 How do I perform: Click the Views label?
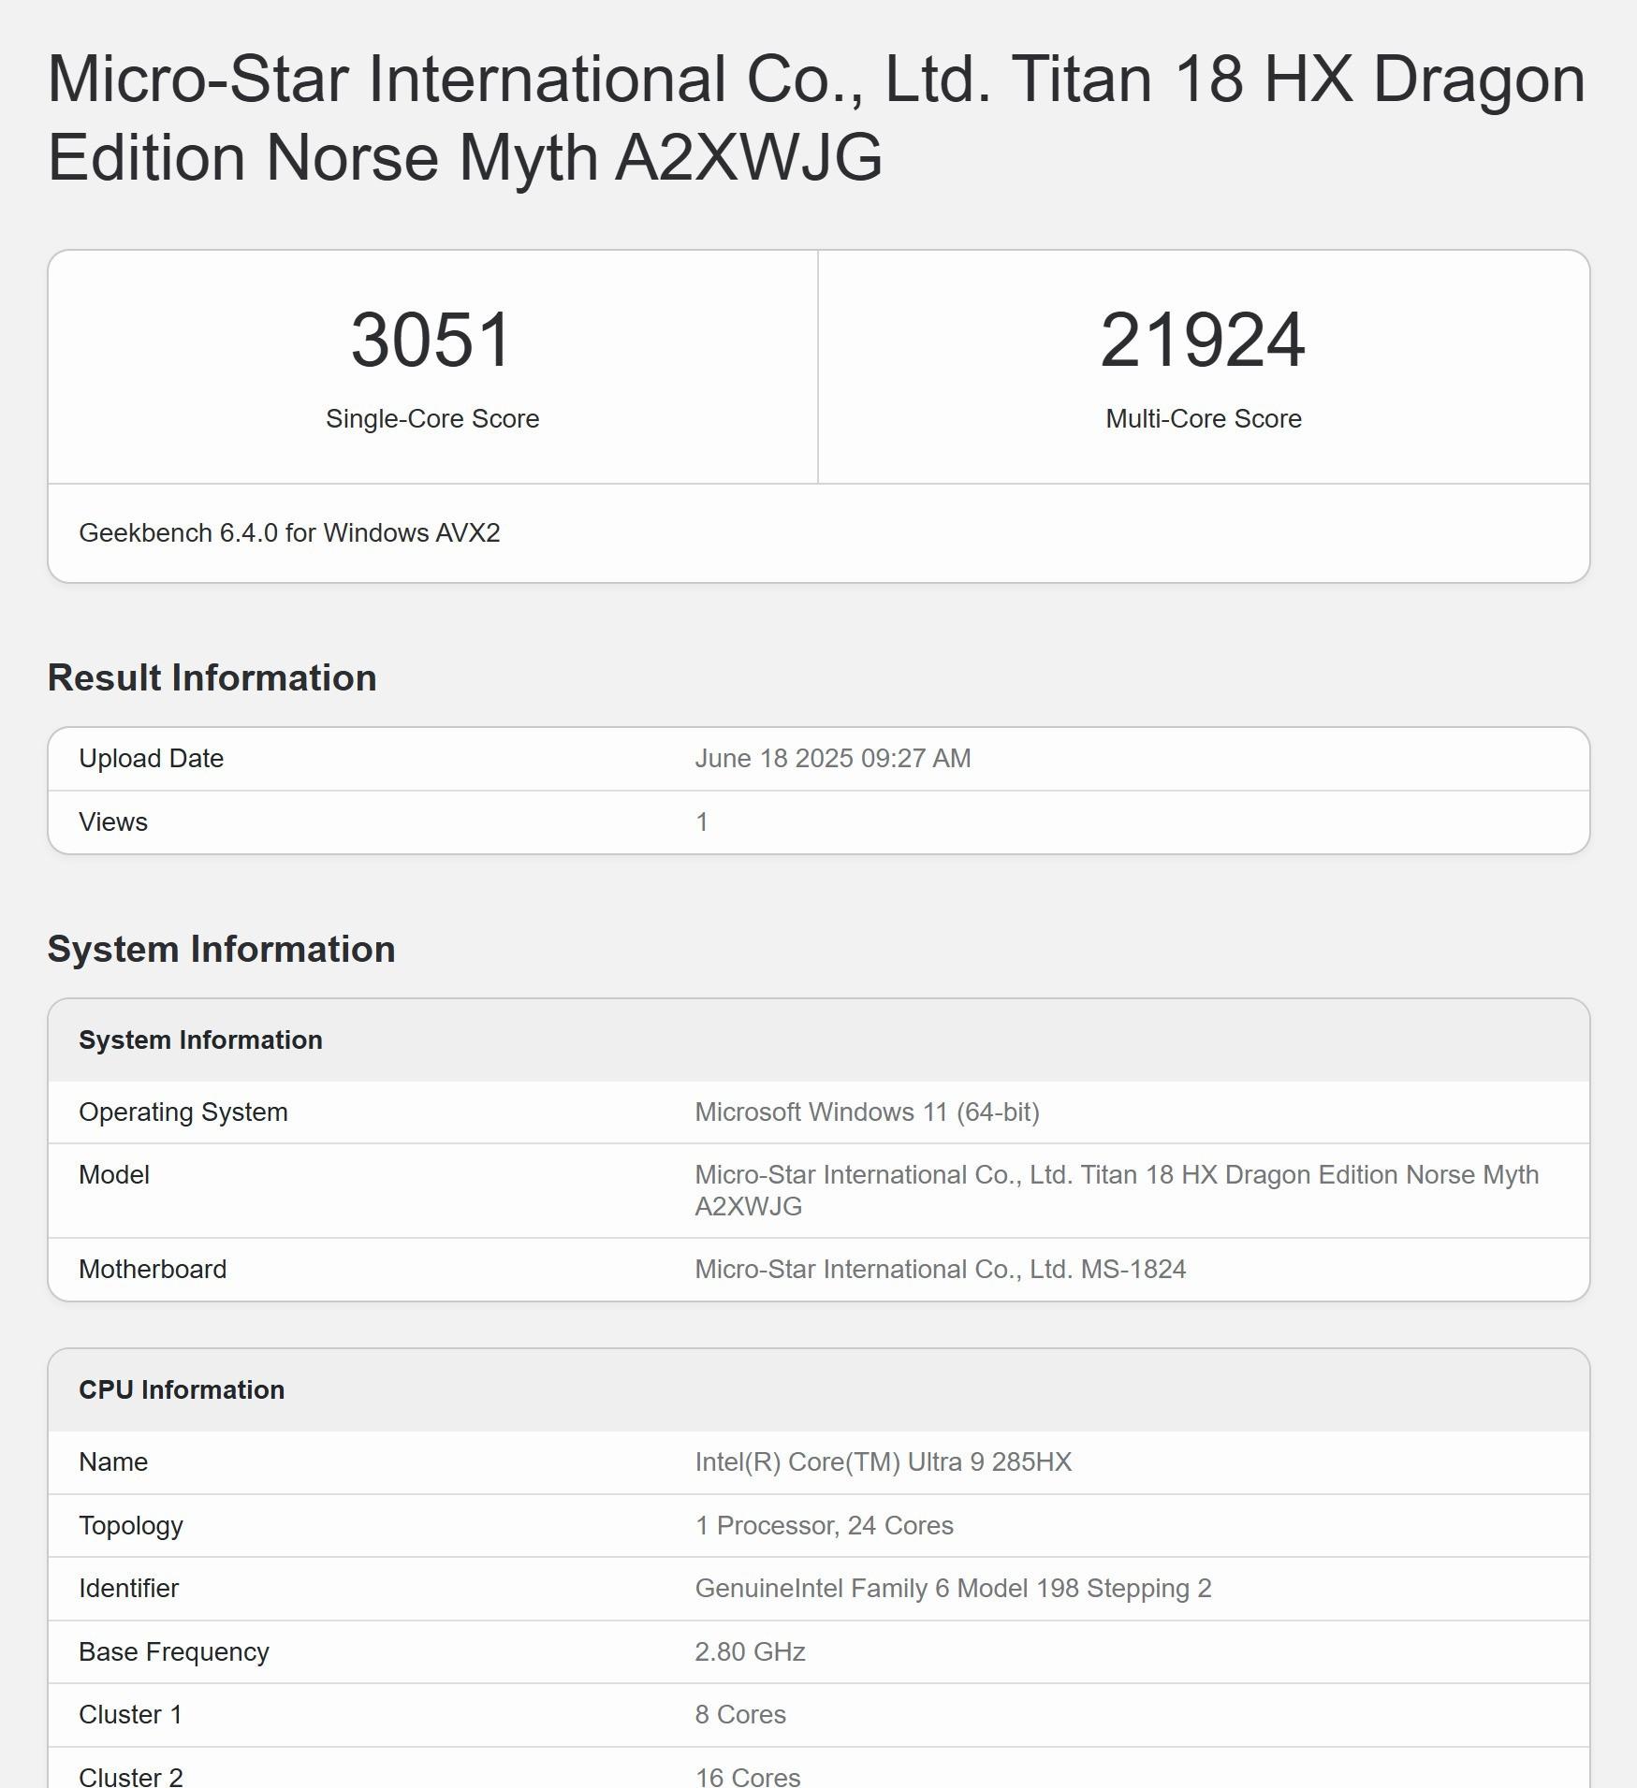pyautogui.click(x=113, y=822)
